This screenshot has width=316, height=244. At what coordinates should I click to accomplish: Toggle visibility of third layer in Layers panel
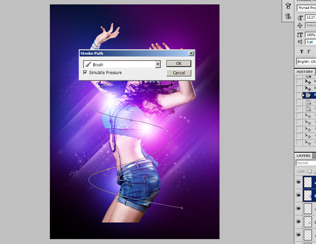pos(298,209)
